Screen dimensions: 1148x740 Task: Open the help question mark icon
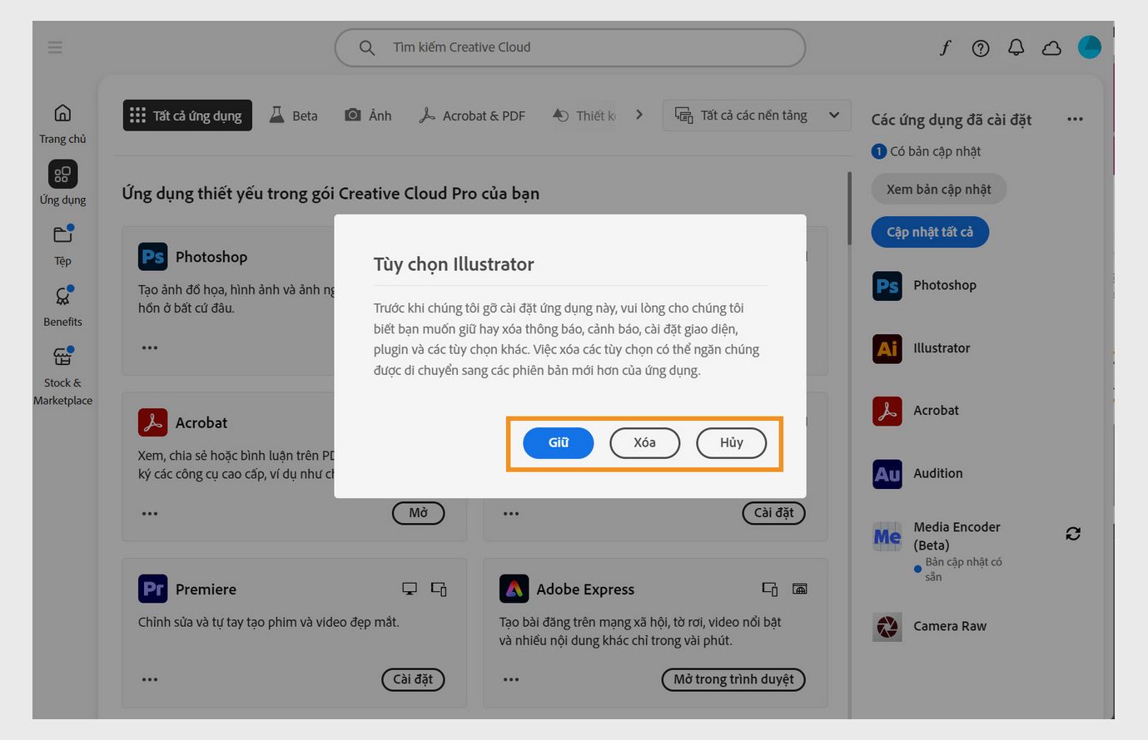tap(981, 48)
